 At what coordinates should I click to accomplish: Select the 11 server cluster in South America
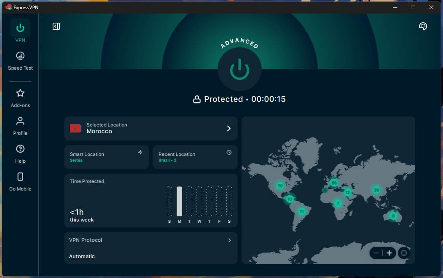click(302, 212)
